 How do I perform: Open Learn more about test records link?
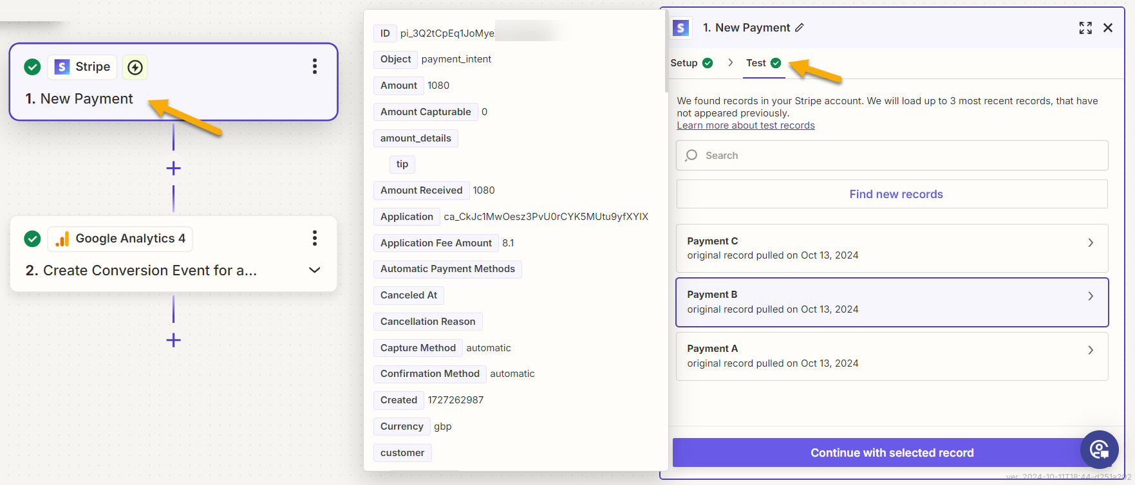point(746,125)
